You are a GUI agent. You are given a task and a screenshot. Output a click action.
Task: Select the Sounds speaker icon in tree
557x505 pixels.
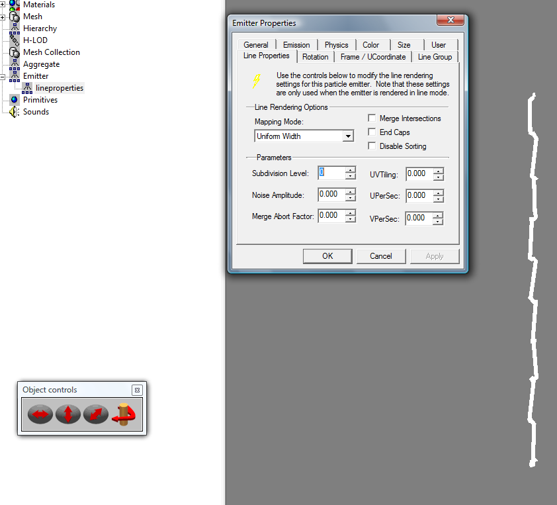point(14,112)
